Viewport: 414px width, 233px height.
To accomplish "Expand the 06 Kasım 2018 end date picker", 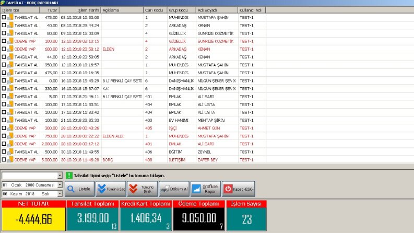I will (x=60, y=194).
